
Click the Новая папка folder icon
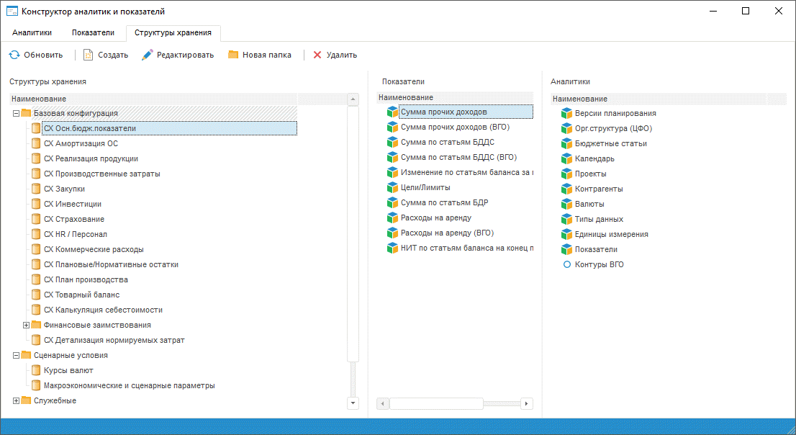(x=233, y=55)
